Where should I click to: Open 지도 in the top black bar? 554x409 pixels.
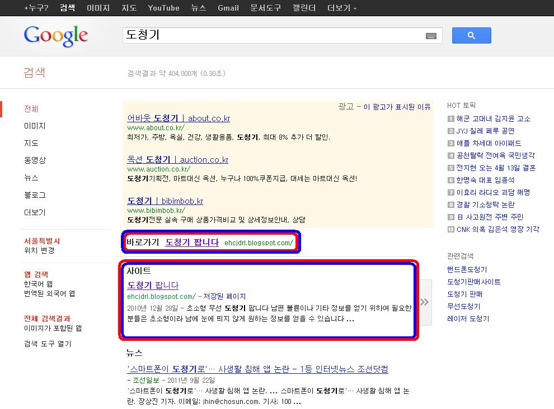129,8
